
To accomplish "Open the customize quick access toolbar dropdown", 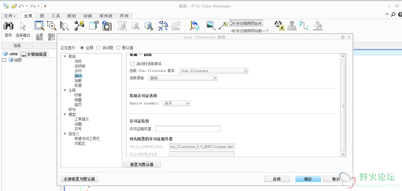I will coord(45,6).
